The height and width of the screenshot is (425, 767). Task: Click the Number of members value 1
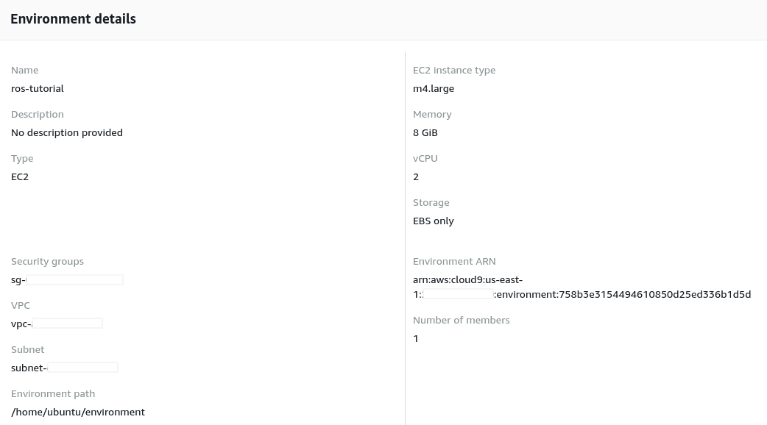pos(416,338)
